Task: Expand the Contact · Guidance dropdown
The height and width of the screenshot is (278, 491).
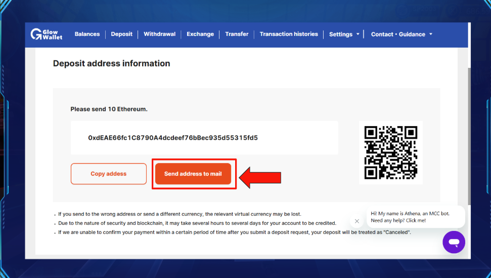Action: click(x=402, y=34)
